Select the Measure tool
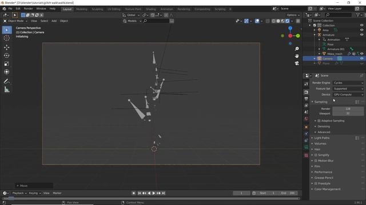 [x=6, y=90]
